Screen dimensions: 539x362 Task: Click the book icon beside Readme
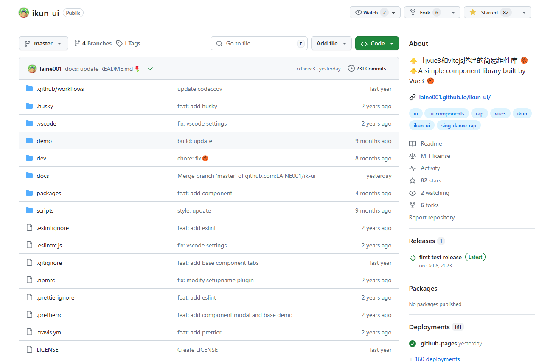(x=413, y=143)
